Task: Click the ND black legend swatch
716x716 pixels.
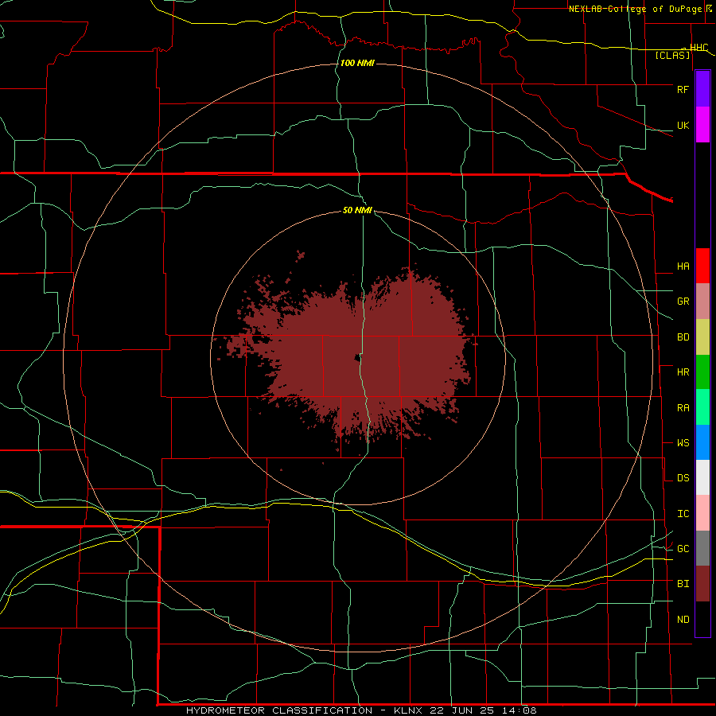Action: 702,619
